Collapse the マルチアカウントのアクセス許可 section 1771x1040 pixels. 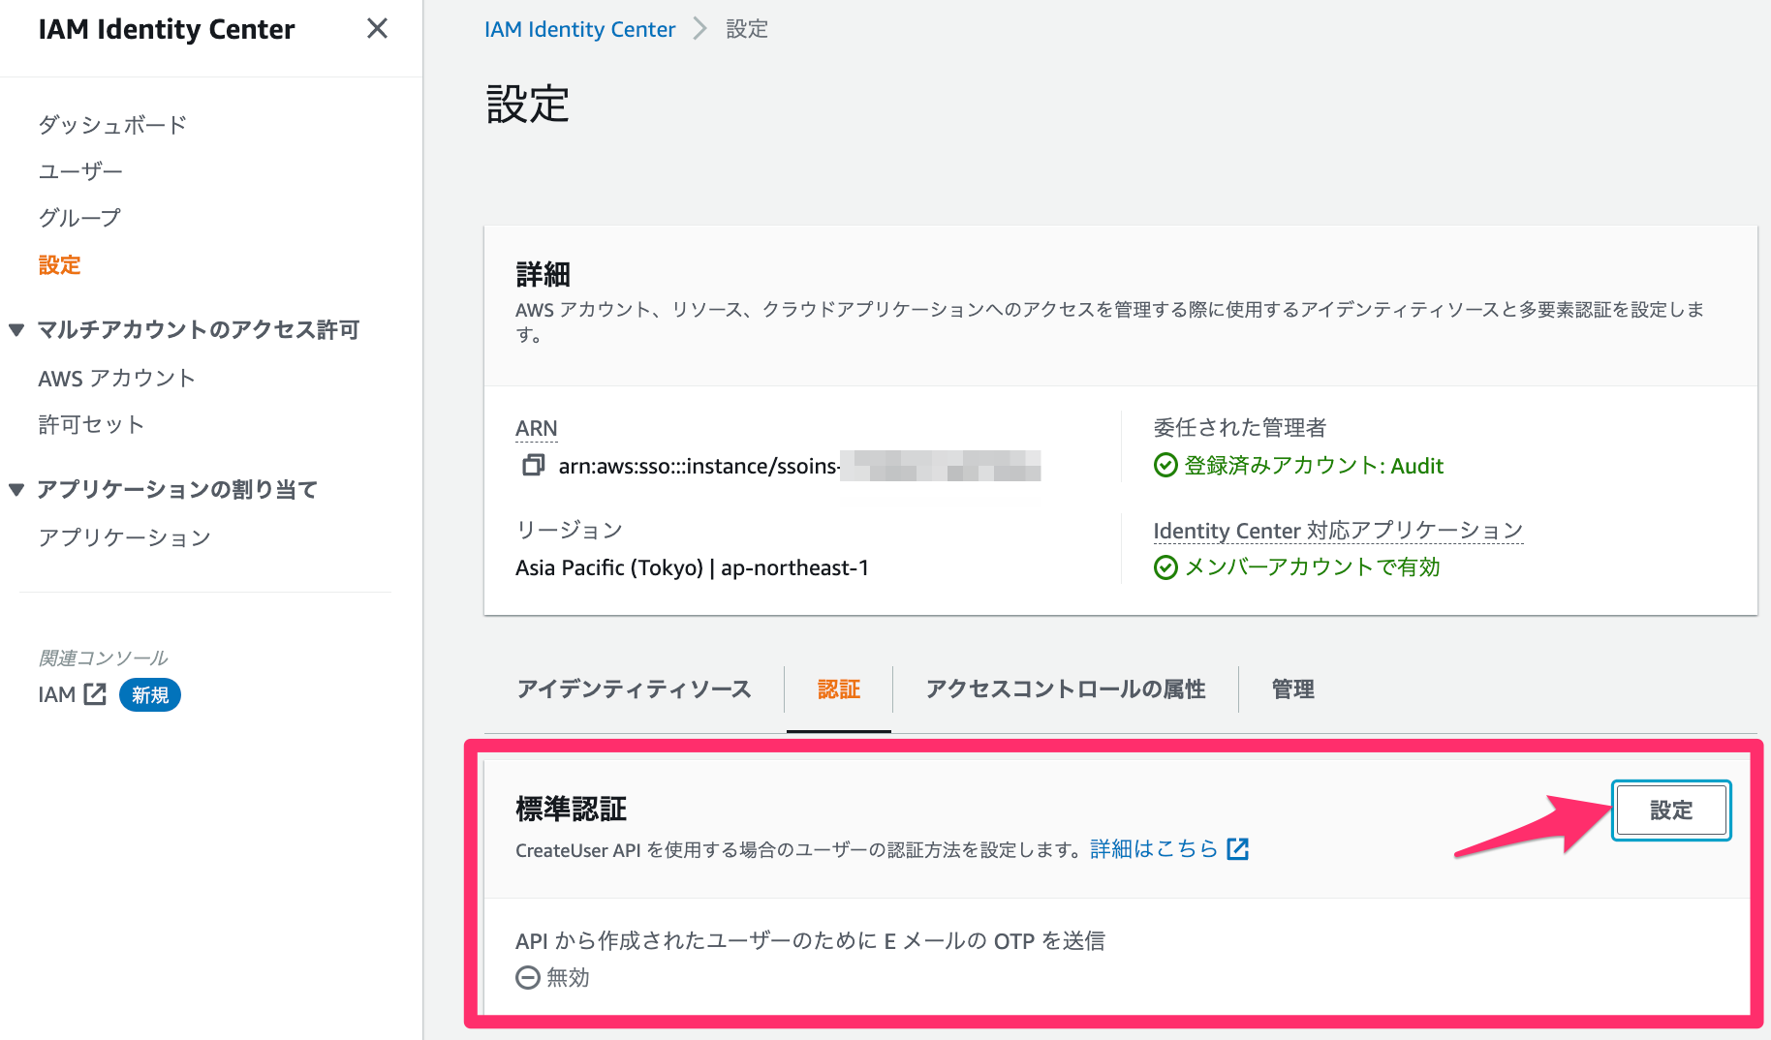pyautogui.click(x=16, y=330)
